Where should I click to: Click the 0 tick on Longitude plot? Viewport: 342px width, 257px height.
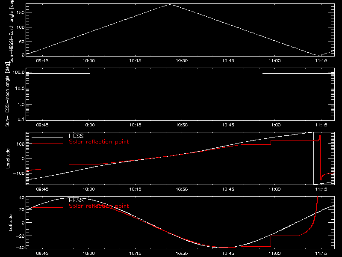click(x=23, y=158)
